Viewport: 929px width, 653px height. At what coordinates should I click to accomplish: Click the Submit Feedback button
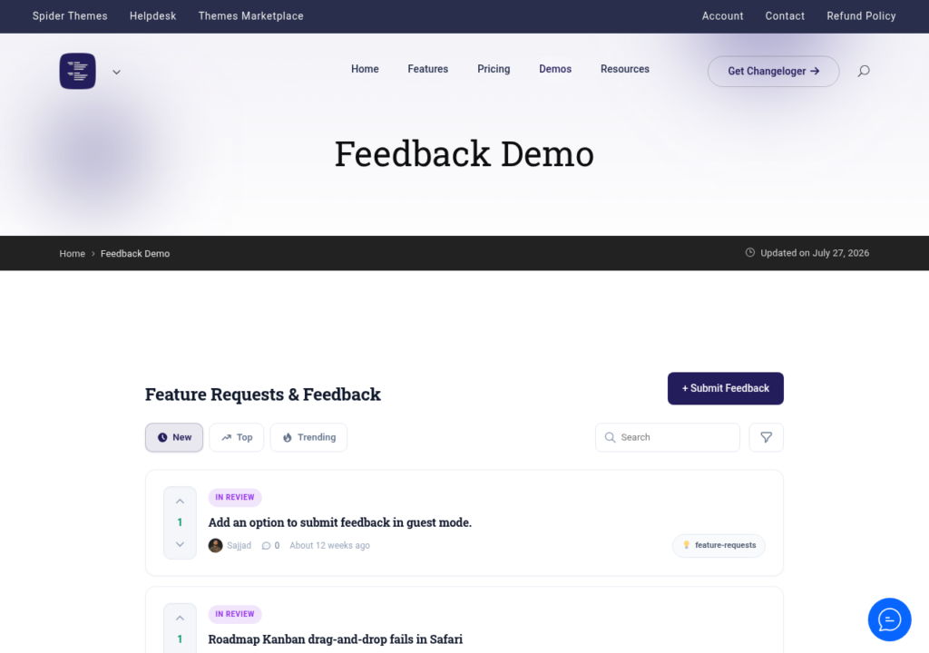(x=725, y=389)
